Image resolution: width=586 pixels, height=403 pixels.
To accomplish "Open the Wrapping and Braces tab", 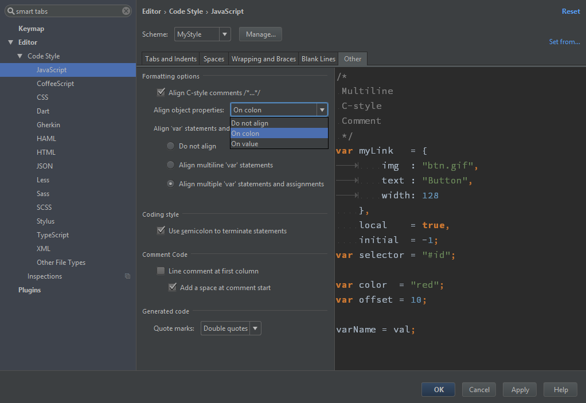I will 264,59.
